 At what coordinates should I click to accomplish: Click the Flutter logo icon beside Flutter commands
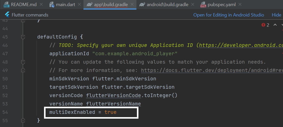[x=7, y=15]
